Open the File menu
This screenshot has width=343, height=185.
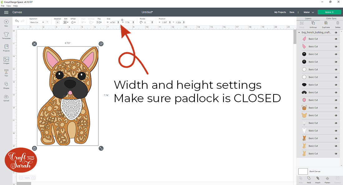pos(2,6)
